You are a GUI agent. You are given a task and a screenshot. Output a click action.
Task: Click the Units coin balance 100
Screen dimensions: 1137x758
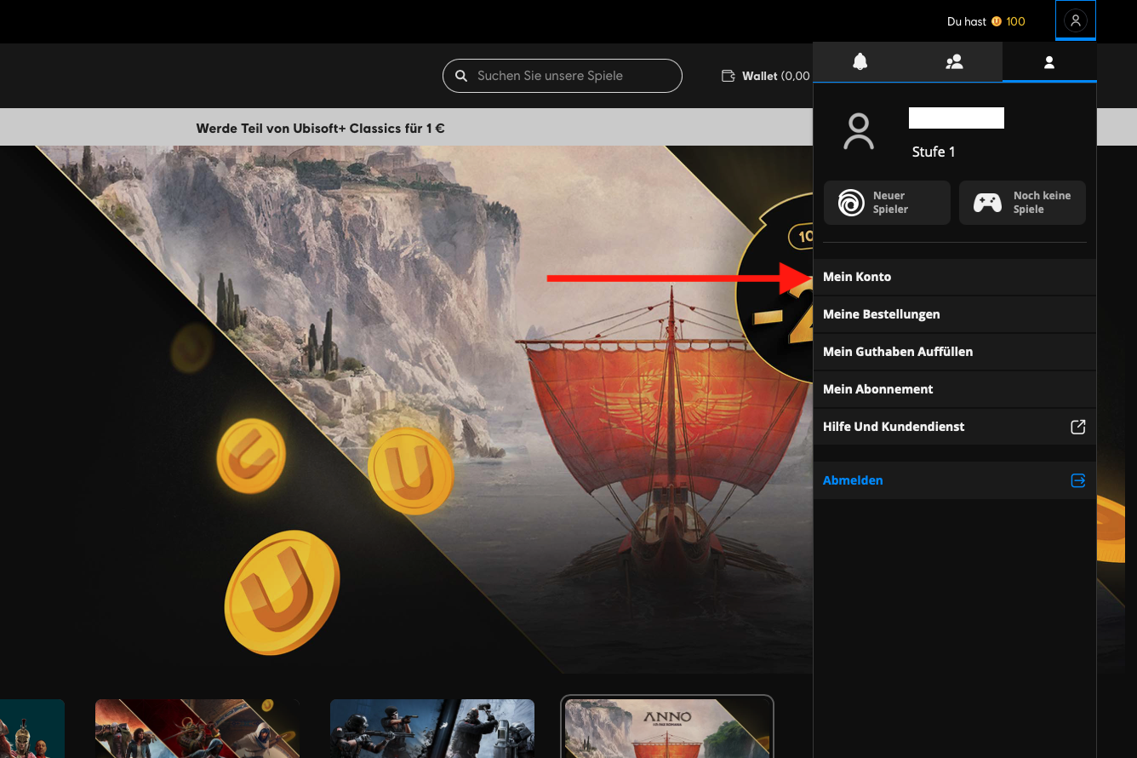(x=1008, y=21)
